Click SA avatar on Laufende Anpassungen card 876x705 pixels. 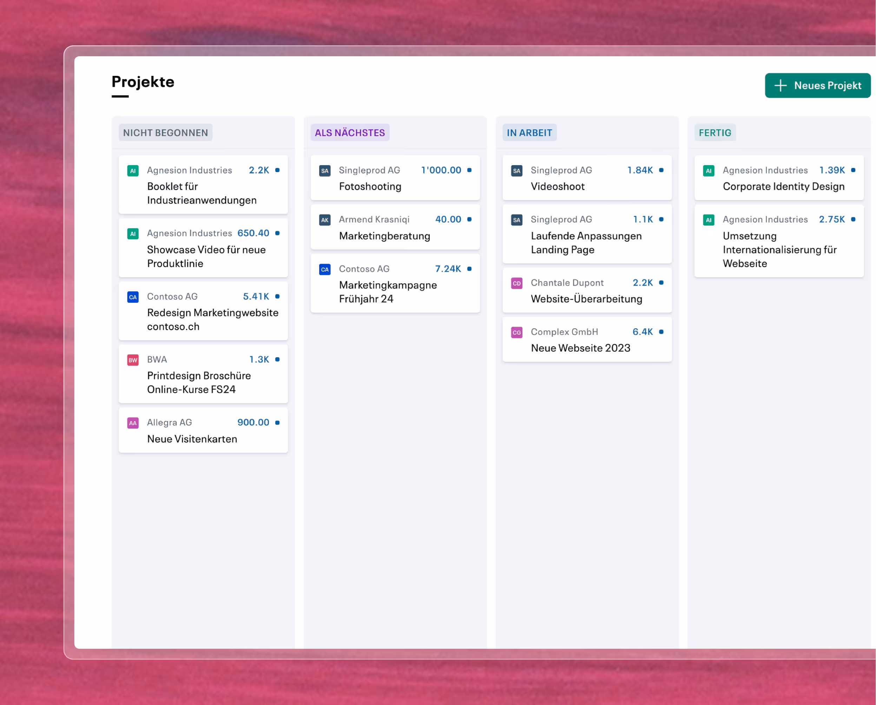[516, 220]
